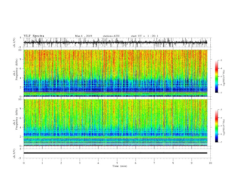237x183 pixels.
Task: Click the 'VLF Spectra' title text
Action: 34,36
